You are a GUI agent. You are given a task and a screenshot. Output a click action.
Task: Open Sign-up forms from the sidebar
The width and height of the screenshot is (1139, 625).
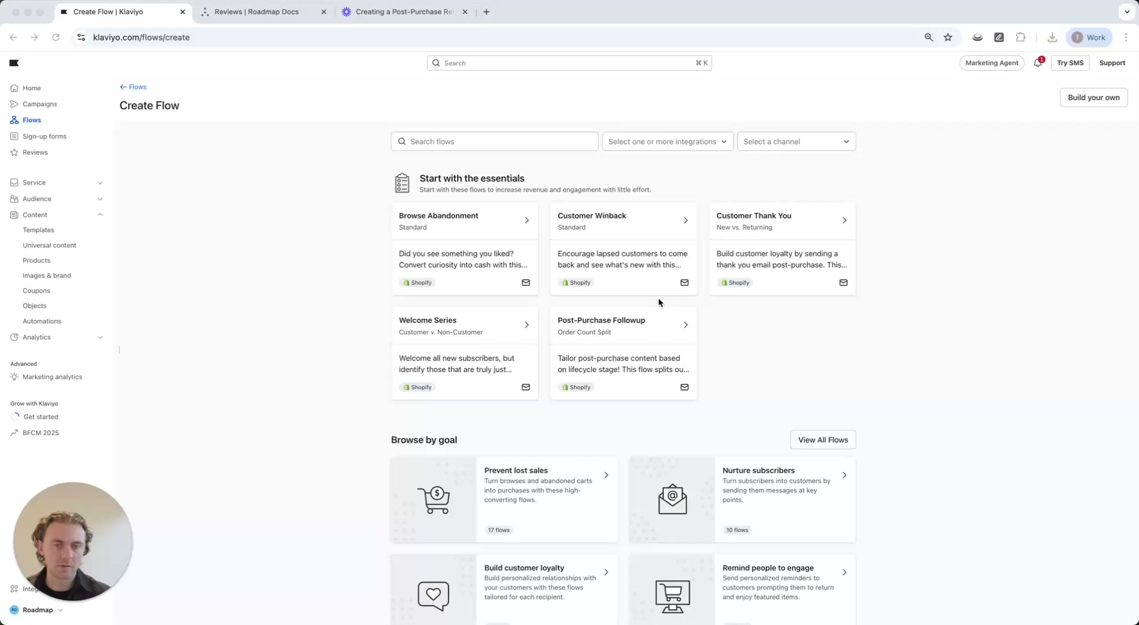44,136
